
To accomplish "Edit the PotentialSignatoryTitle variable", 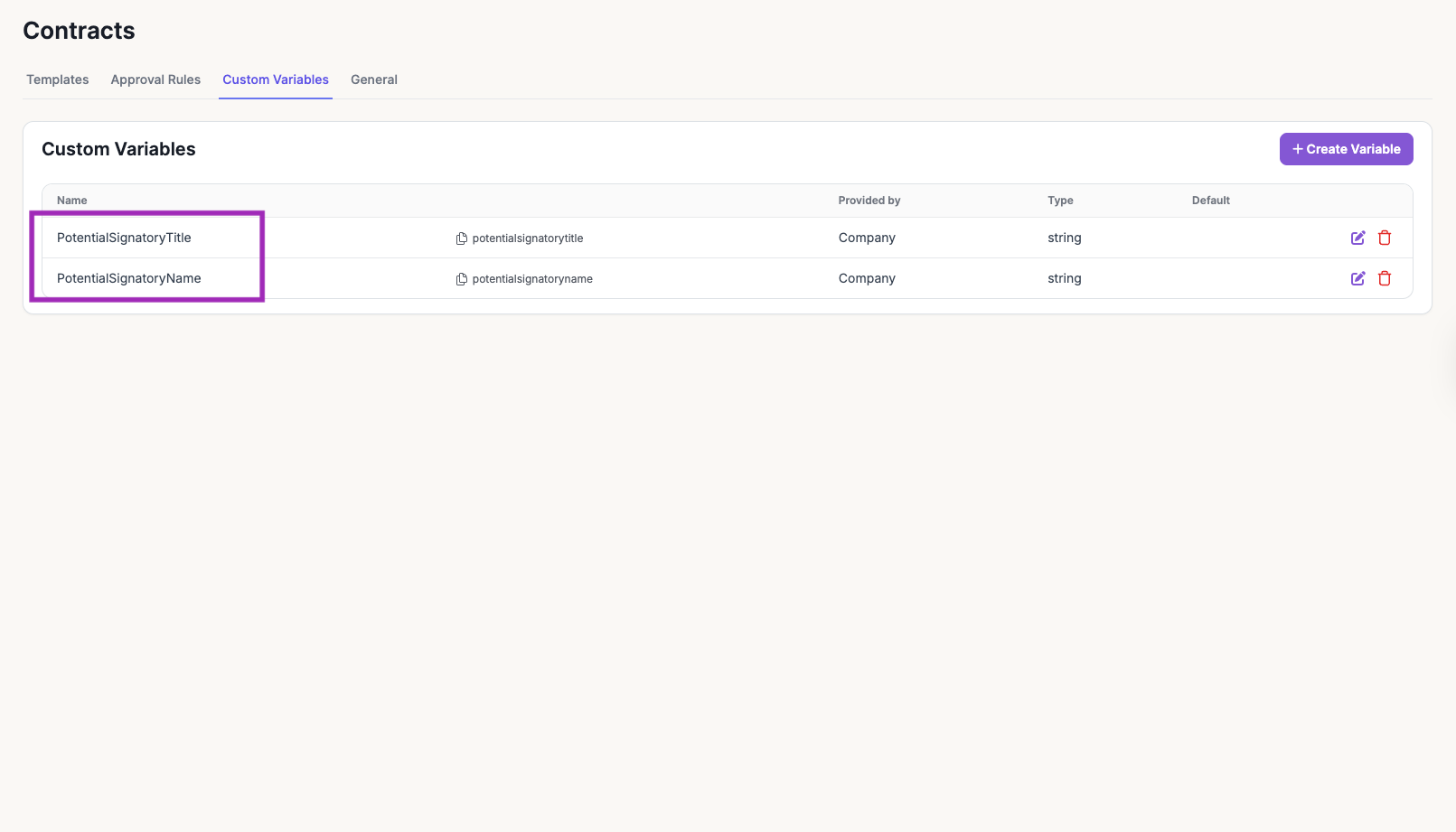I will [x=1357, y=238].
